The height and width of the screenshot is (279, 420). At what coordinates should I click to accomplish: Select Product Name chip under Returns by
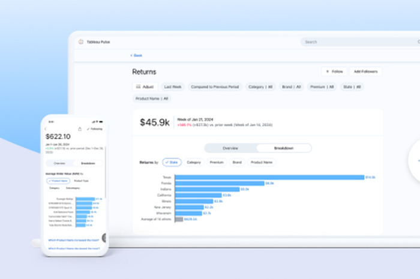tap(262, 162)
